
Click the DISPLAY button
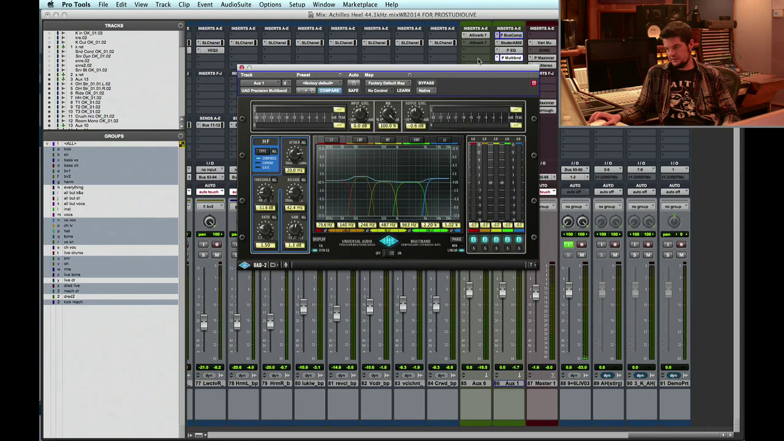click(319, 239)
